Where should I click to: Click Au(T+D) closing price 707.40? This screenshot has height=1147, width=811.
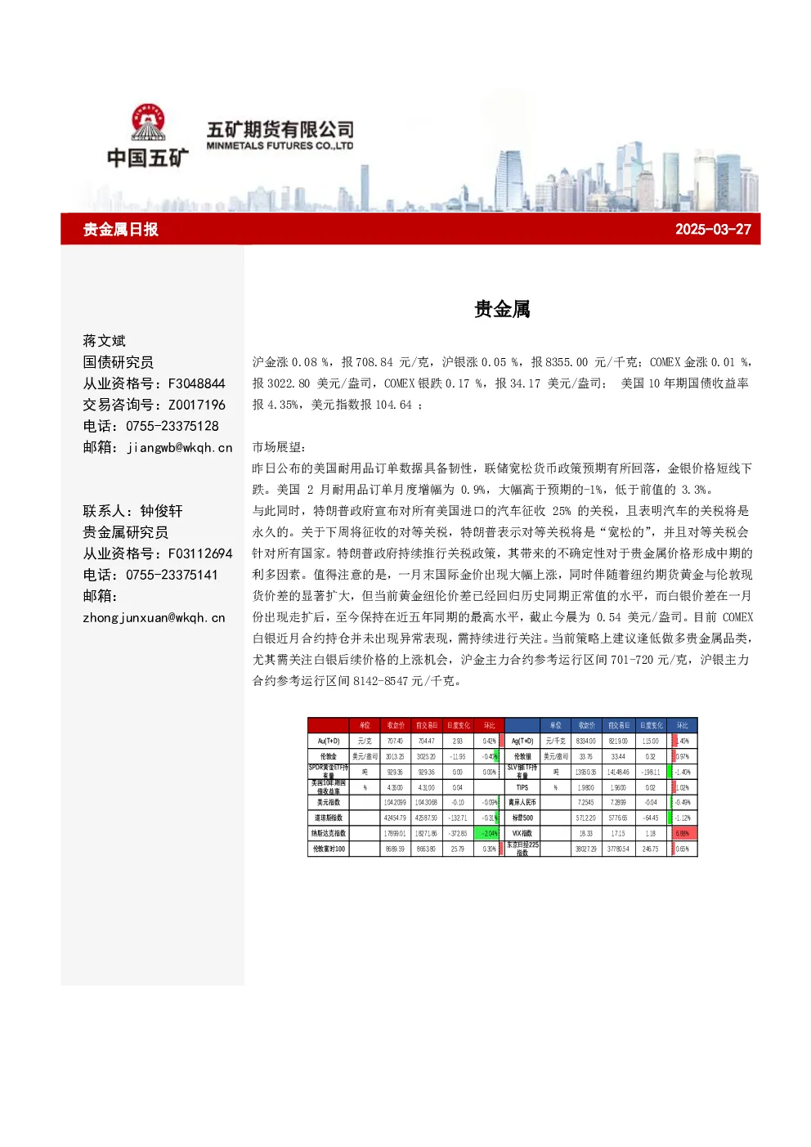pos(395,742)
